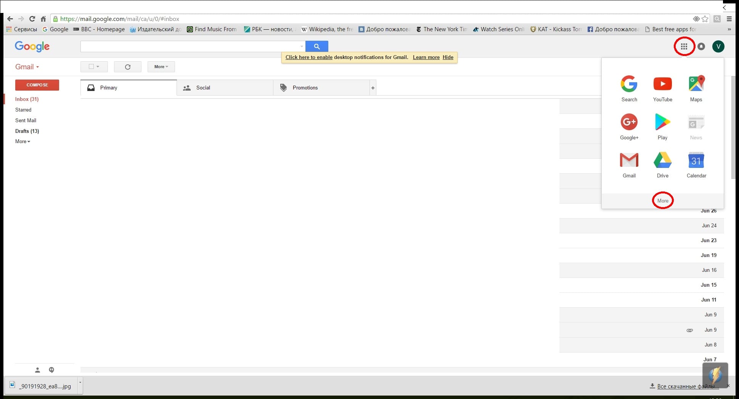This screenshot has height=399, width=739.
Task: Open Wikipedia bookmark
Action: click(327, 29)
